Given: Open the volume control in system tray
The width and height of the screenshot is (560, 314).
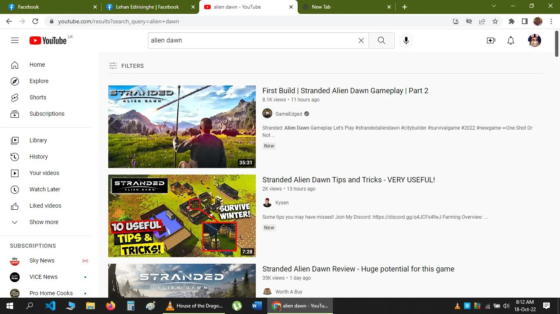Looking at the screenshot, I should click(x=506, y=306).
